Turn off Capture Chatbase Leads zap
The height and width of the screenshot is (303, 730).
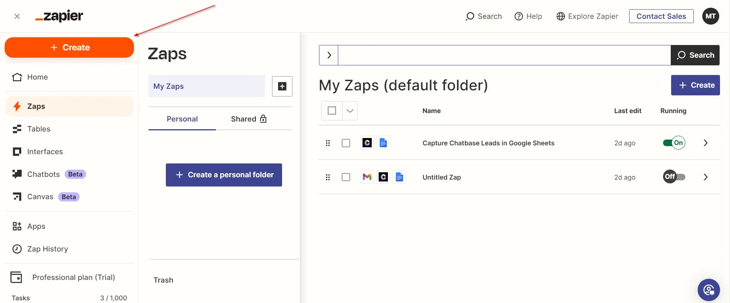(x=674, y=143)
